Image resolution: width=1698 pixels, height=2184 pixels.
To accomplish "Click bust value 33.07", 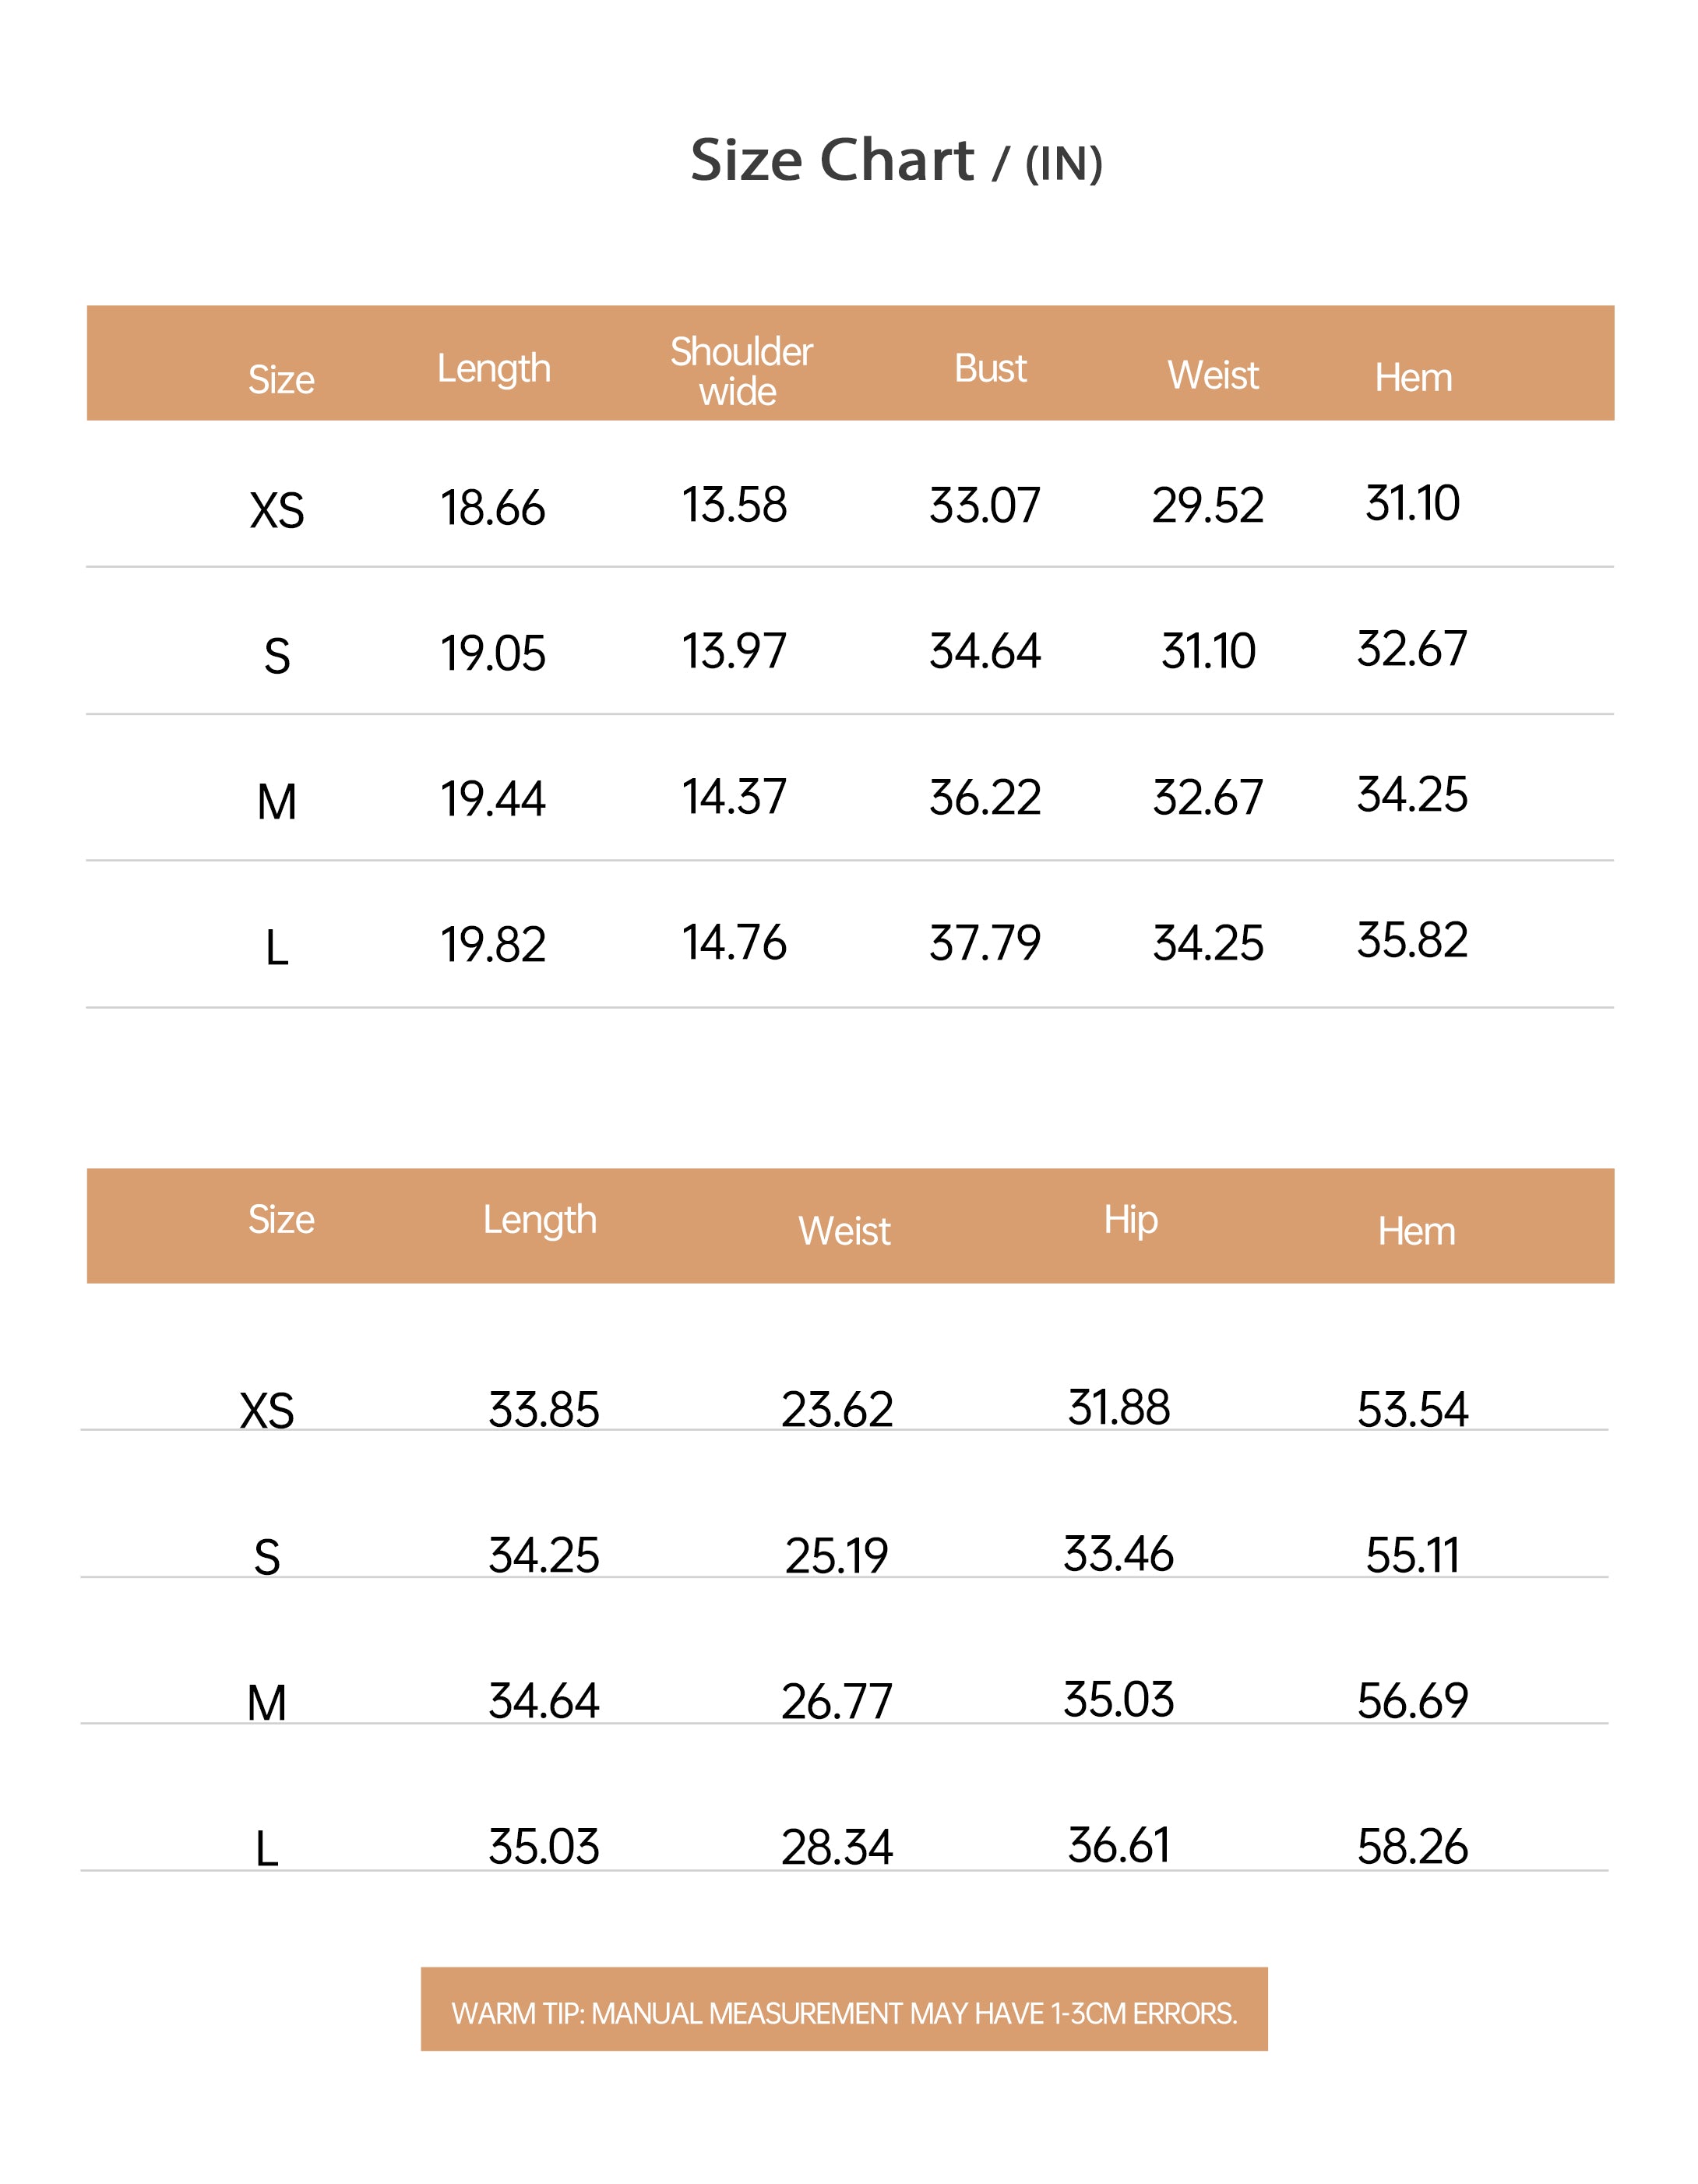I will point(985,505).
